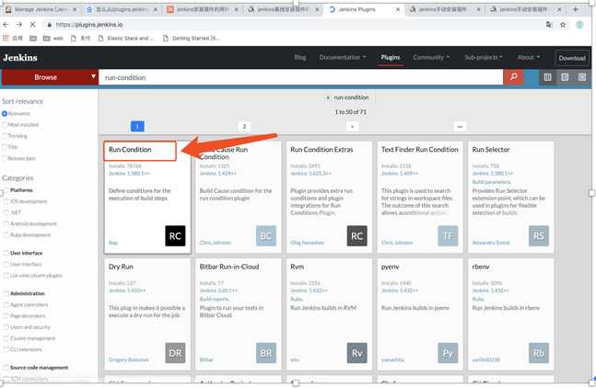Open the Getting Started bookmark
The height and width of the screenshot is (388, 596).
pos(192,38)
